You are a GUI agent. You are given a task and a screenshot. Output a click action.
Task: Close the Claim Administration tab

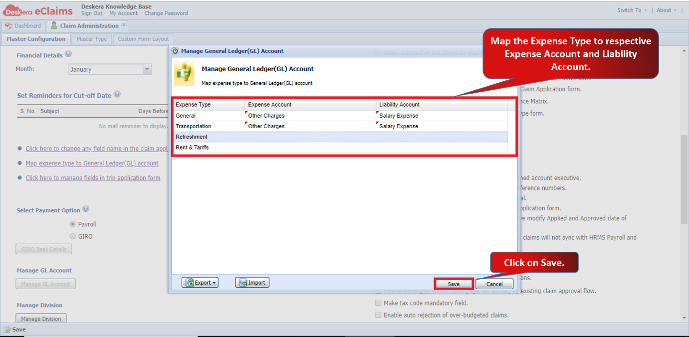[124, 25]
